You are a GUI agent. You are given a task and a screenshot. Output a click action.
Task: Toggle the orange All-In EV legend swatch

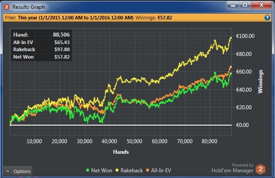click(147, 170)
